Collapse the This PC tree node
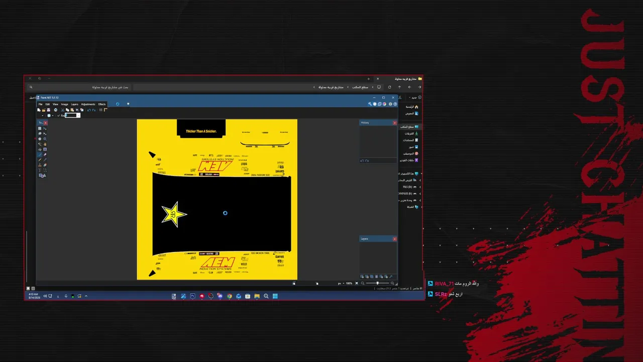This screenshot has width=643, height=362. point(420,173)
